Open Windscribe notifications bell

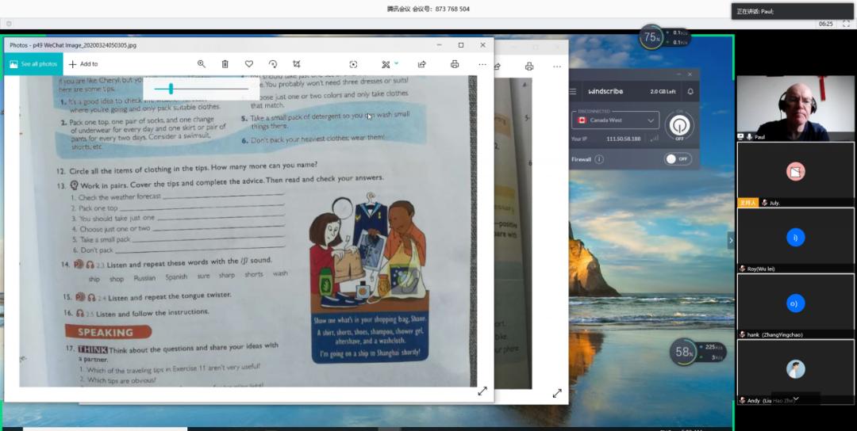click(690, 92)
